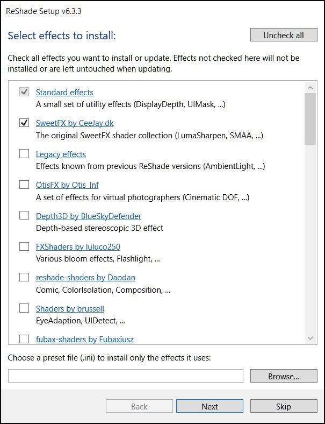The image size is (325, 424).
Task: Check the Shaders by brussell box
Action: pyautogui.click(x=24, y=308)
